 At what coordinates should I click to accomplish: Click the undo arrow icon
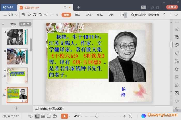click(x=46, y=15)
